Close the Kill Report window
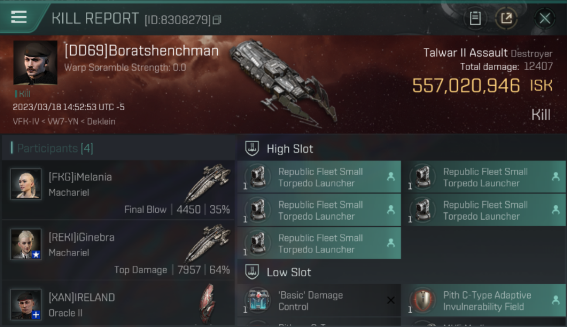567x327 pixels. pos(545,18)
